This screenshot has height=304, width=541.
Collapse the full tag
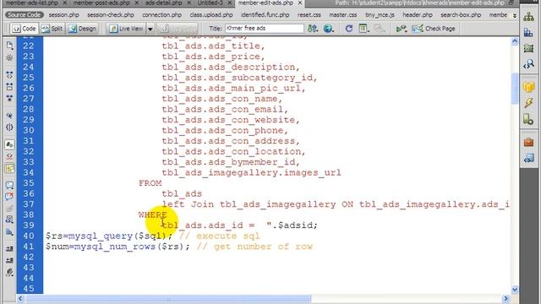tap(9, 75)
